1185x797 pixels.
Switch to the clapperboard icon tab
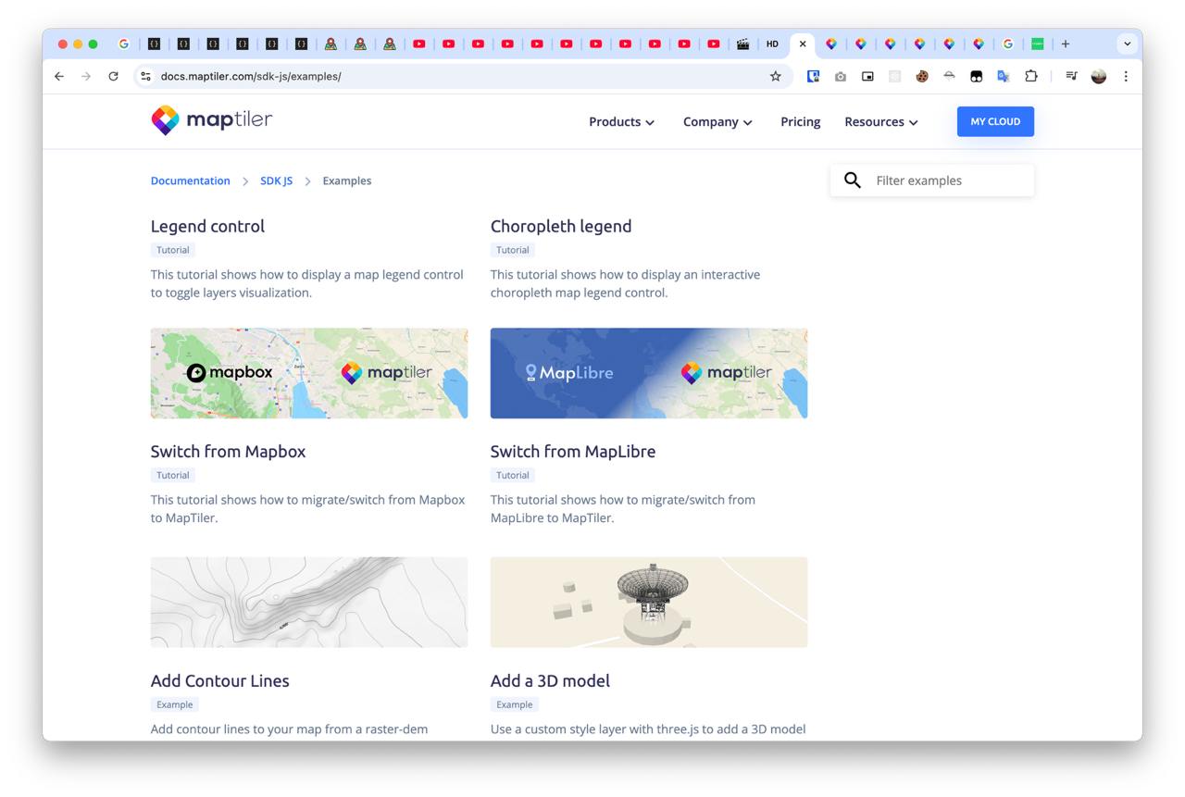pyautogui.click(x=742, y=44)
